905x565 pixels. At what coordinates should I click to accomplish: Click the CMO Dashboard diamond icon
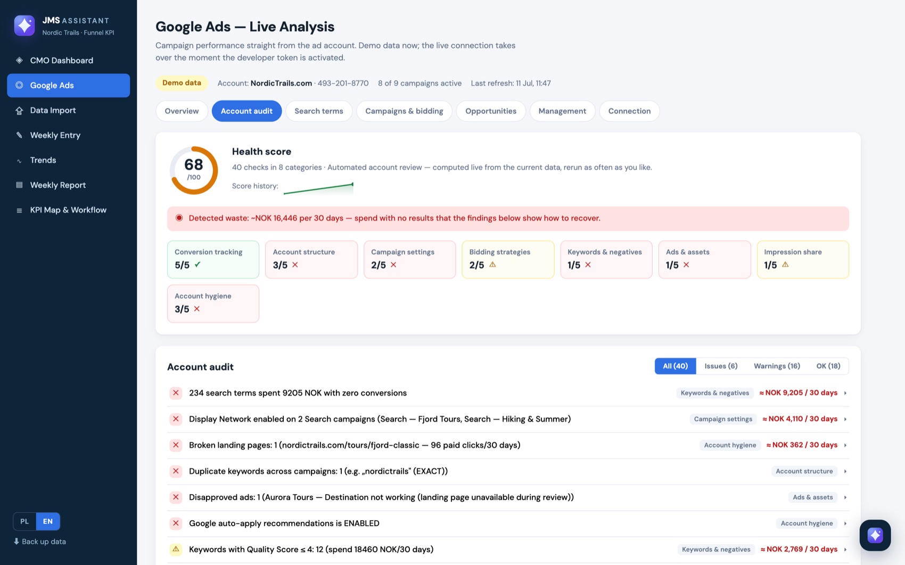19,61
